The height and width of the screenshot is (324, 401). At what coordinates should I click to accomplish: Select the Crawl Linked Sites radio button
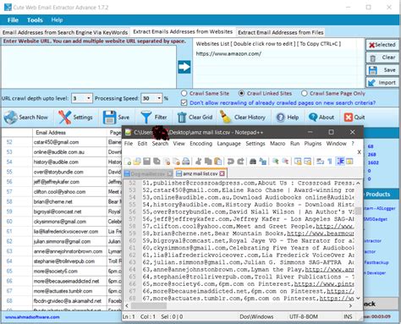tap(241, 93)
